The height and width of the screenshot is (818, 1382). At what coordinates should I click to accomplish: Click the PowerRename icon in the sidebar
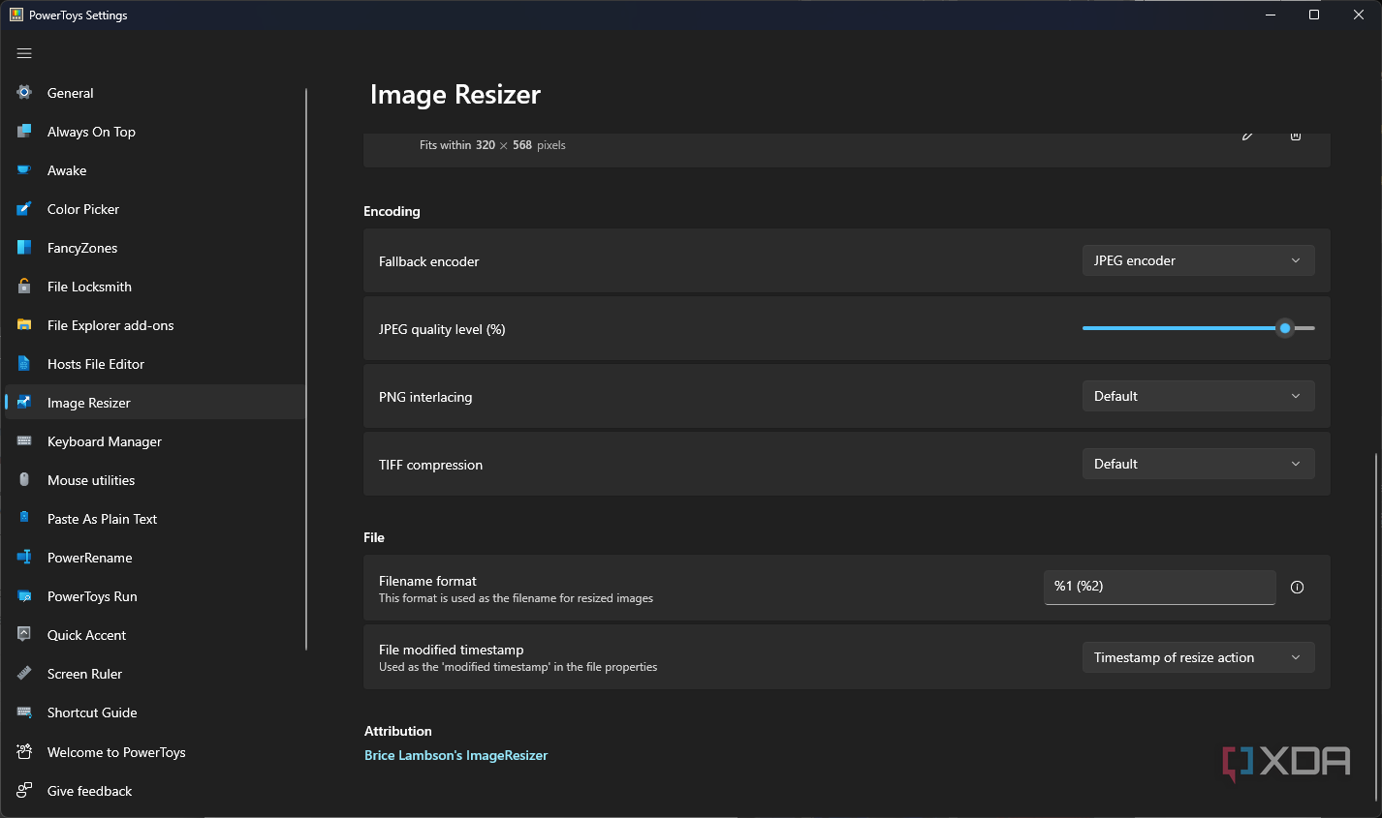(22, 557)
